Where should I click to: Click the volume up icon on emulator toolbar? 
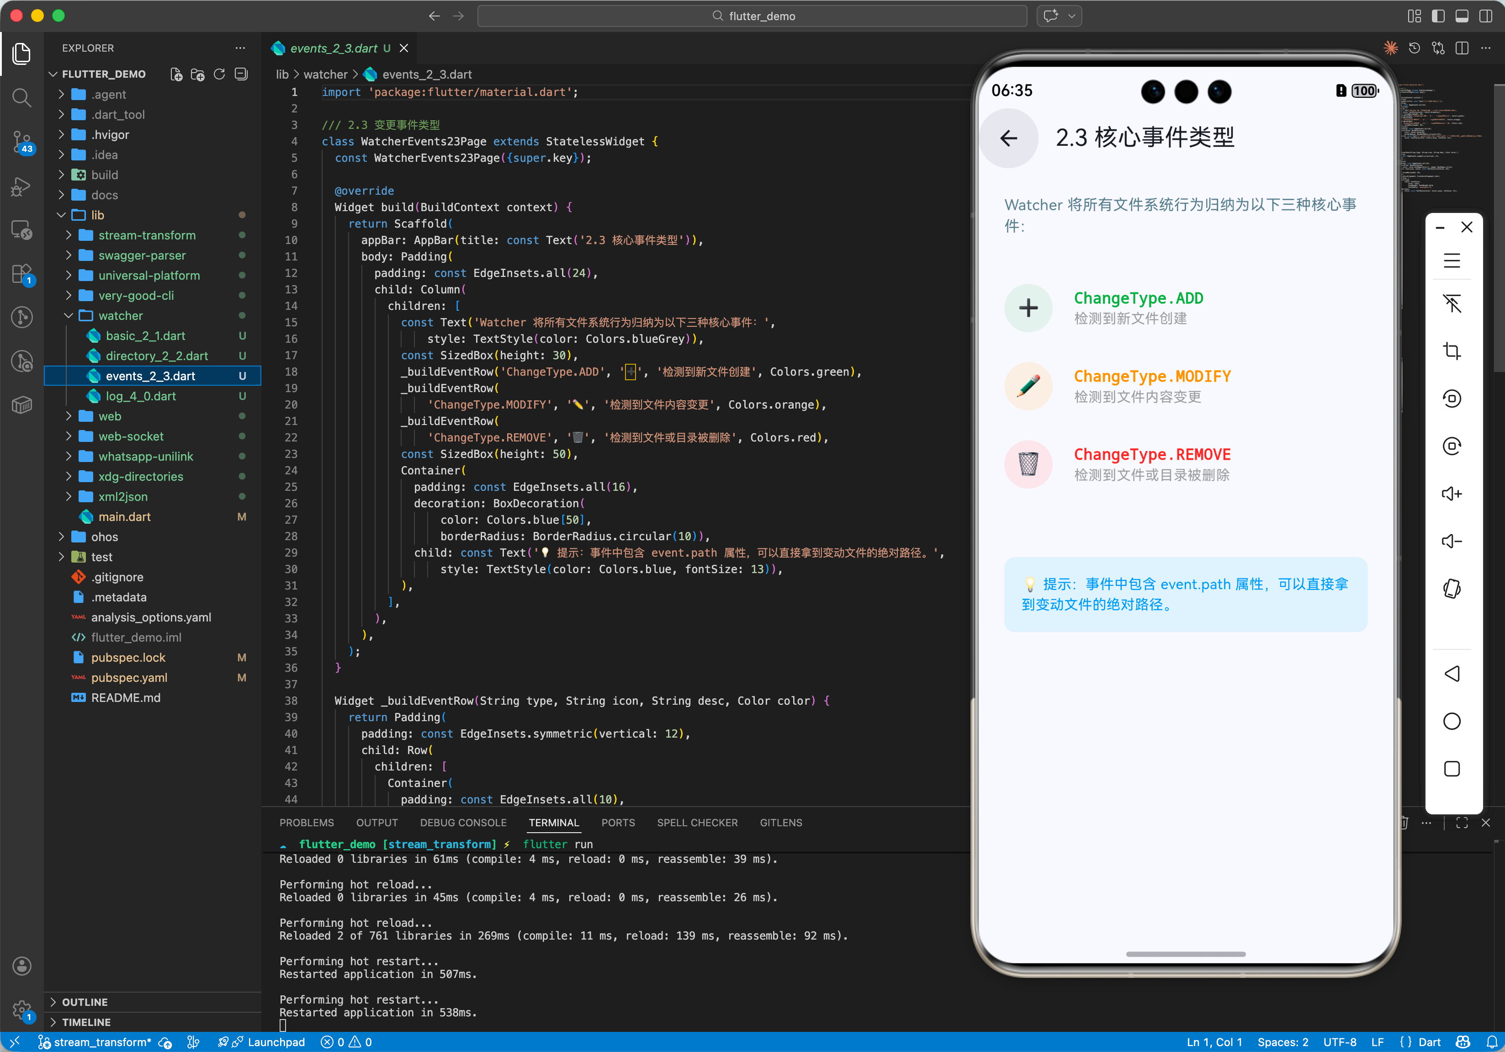1451,494
